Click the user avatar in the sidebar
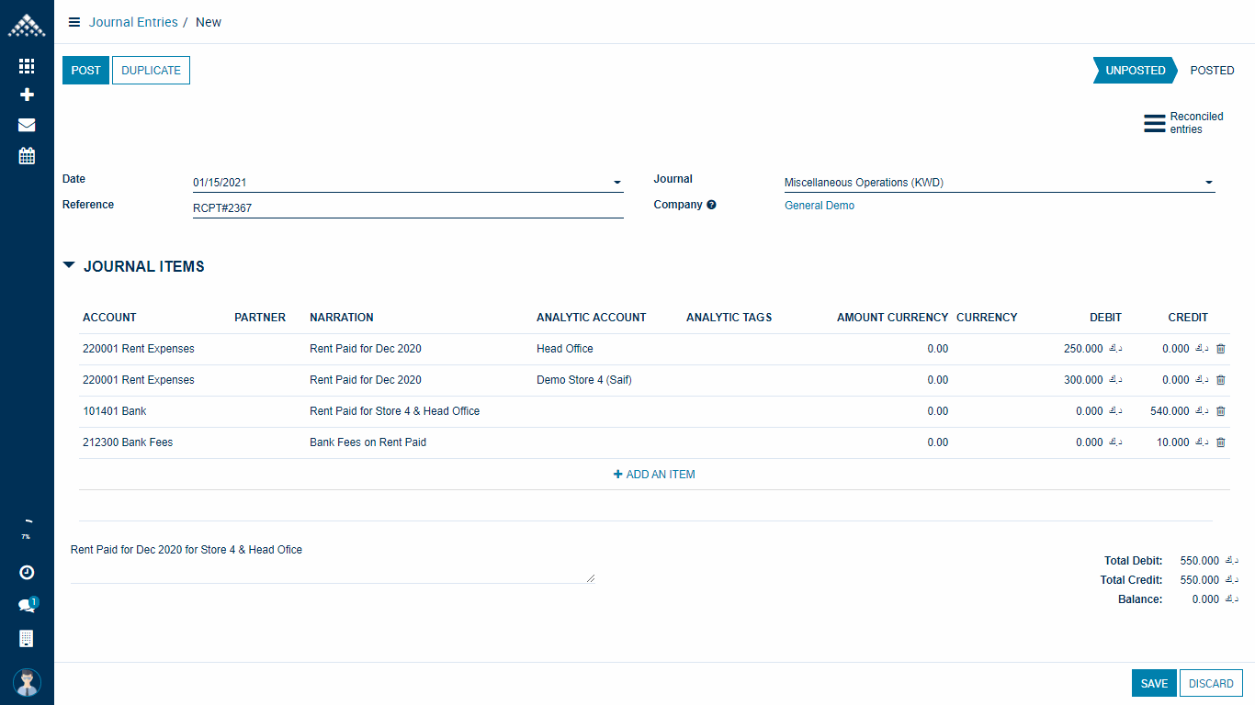 [x=27, y=682]
